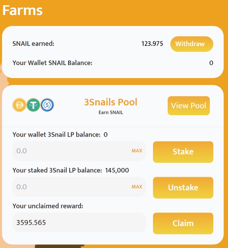Open the View Pool button
Screen dimensions: 228x248
pyautogui.click(x=189, y=106)
